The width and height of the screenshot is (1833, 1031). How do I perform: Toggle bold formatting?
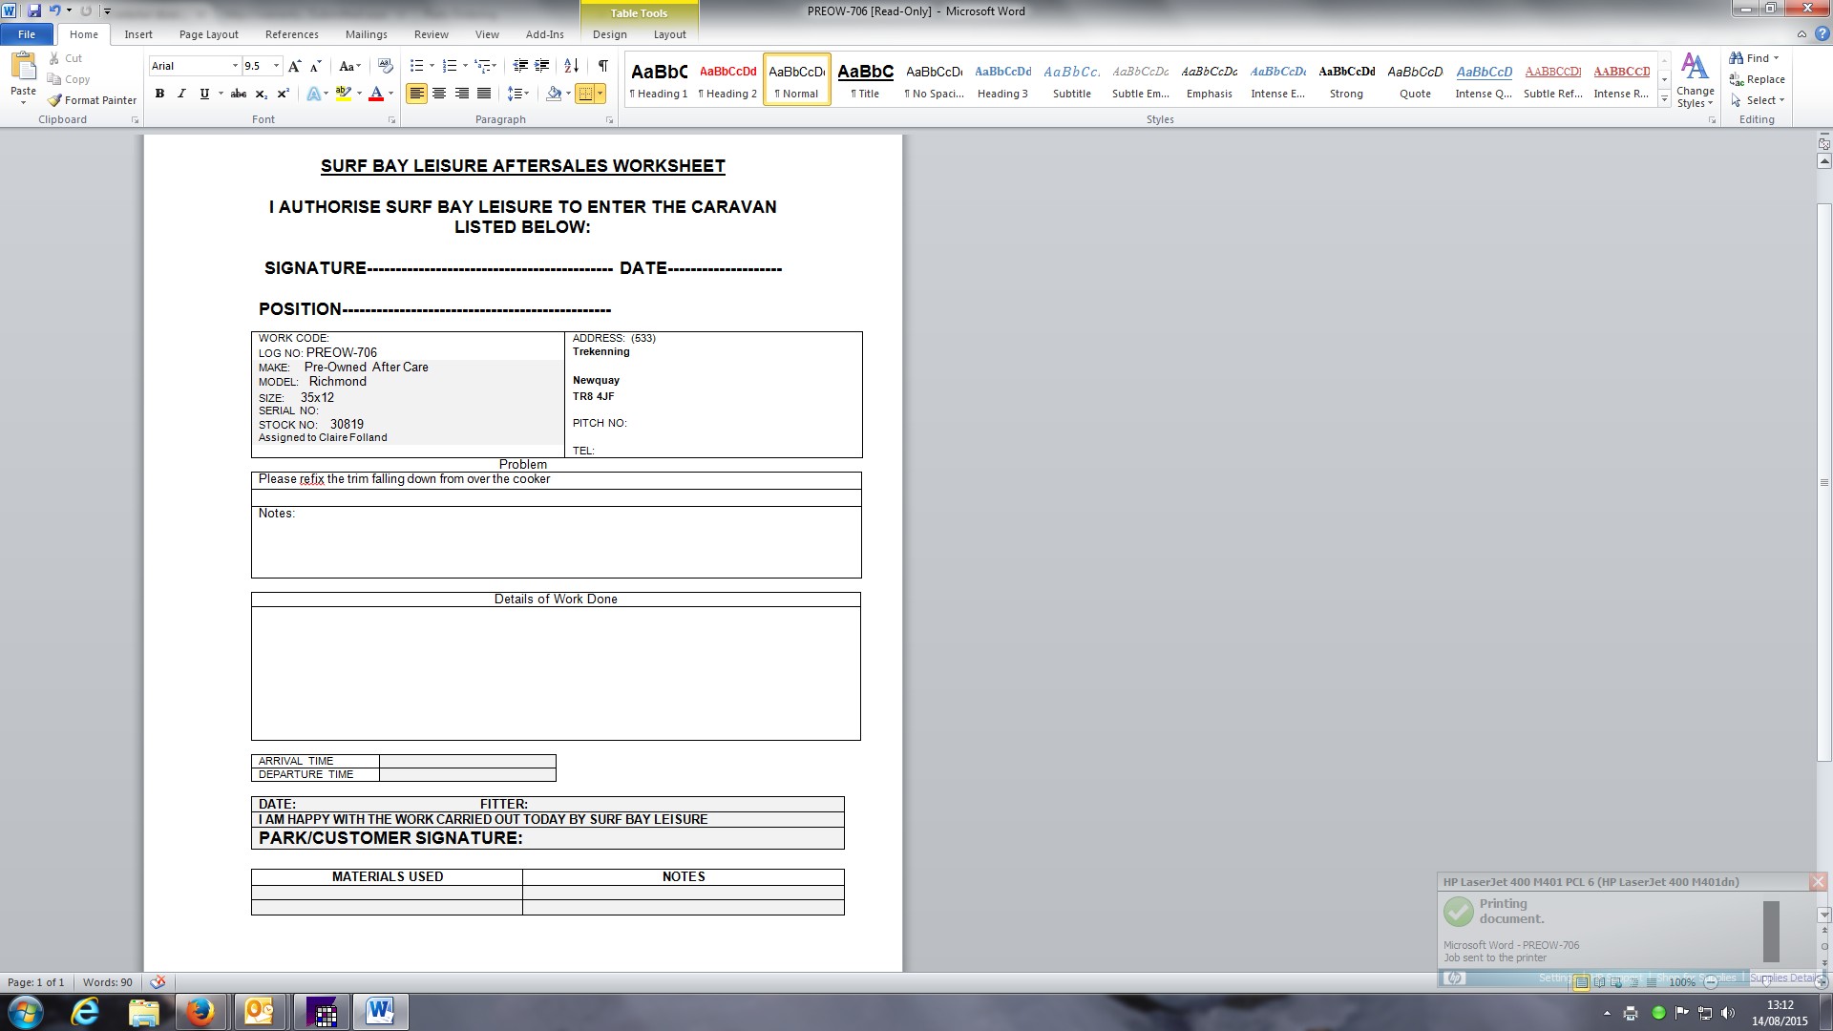[x=159, y=94]
